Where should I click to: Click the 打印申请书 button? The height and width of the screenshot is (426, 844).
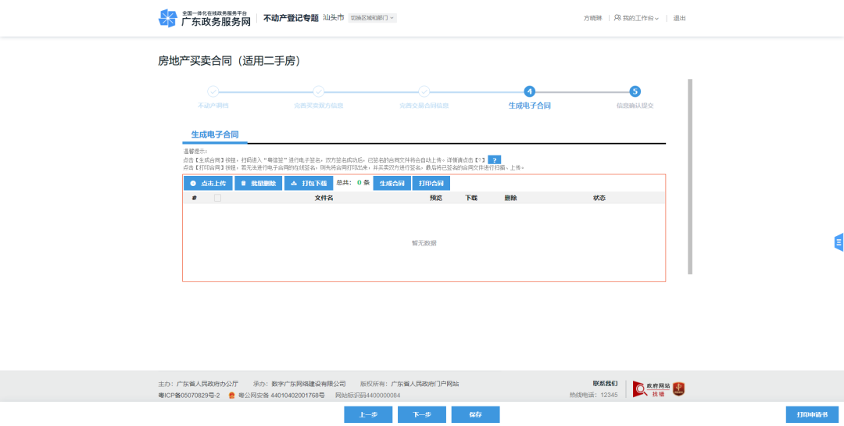pos(812,415)
